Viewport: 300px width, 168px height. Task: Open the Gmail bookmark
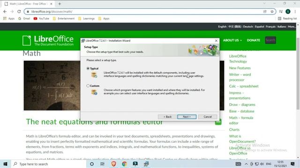pyautogui.click(x=24, y=19)
